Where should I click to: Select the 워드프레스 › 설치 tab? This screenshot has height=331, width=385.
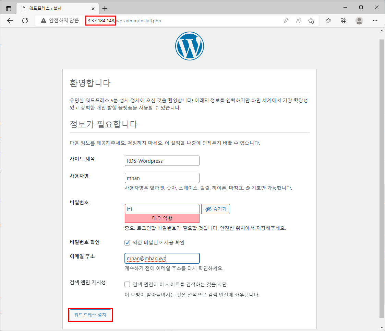point(58,9)
